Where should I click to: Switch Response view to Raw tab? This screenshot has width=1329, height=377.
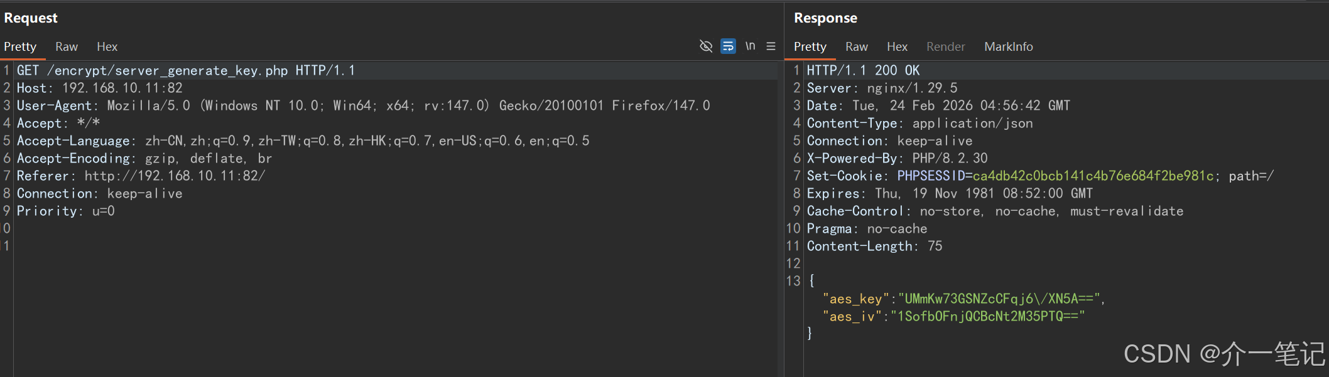tap(856, 46)
